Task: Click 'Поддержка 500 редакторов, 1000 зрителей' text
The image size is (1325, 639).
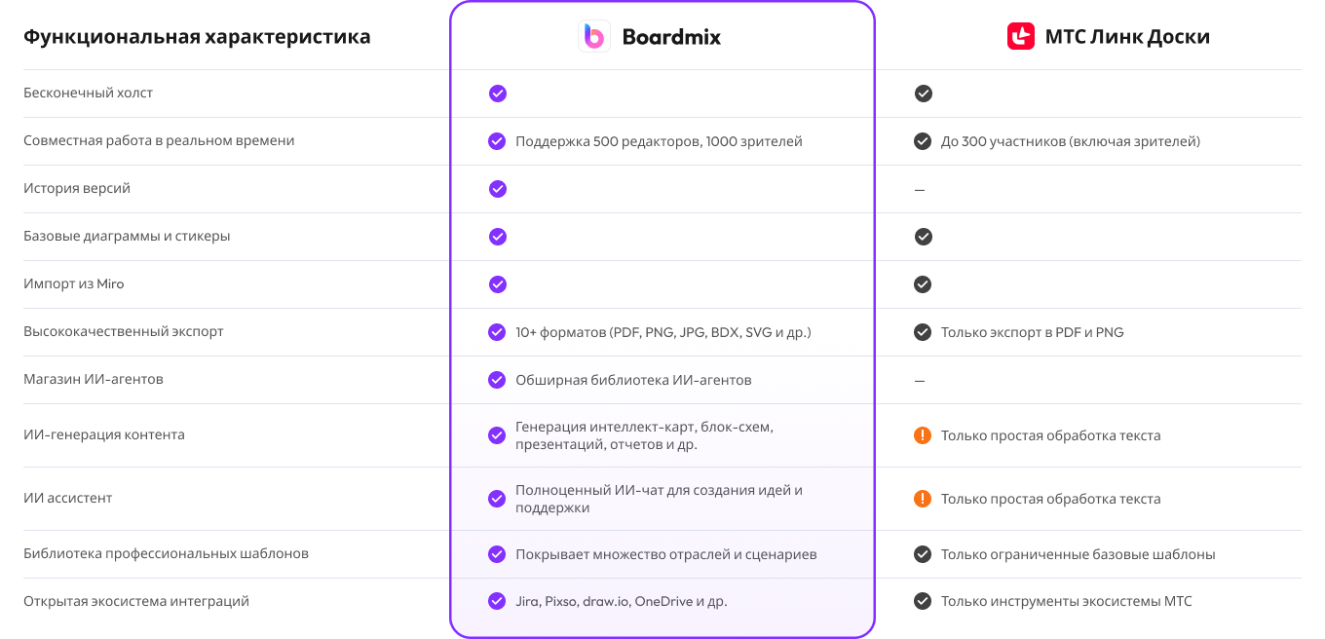Action: 659,141
